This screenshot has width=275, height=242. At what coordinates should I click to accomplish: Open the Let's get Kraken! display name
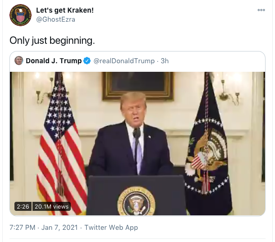(65, 10)
